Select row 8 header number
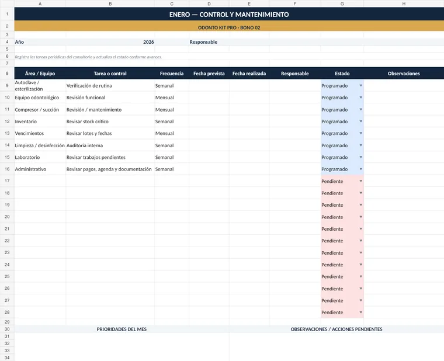This screenshot has height=361, width=444. tap(7, 74)
